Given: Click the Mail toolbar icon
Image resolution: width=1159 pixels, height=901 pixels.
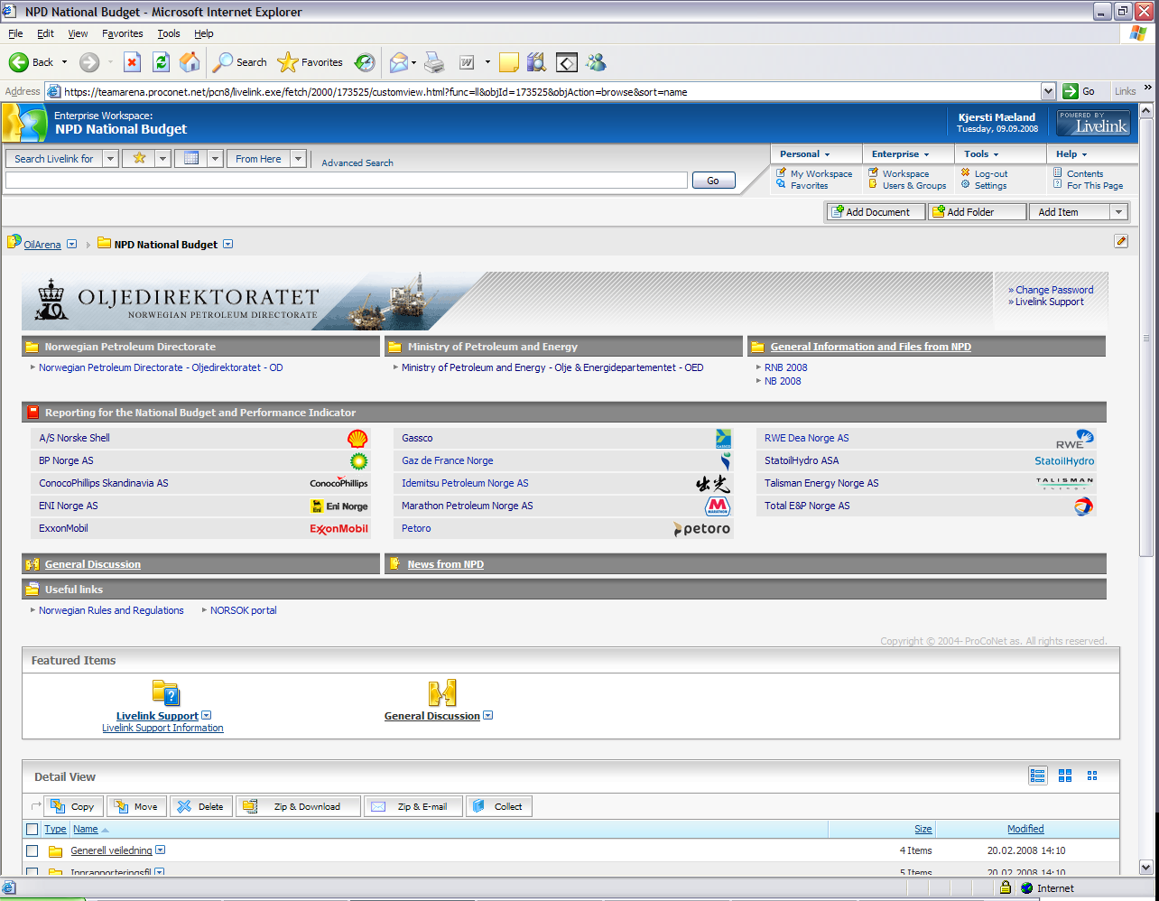Looking at the screenshot, I should (x=398, y=62).
